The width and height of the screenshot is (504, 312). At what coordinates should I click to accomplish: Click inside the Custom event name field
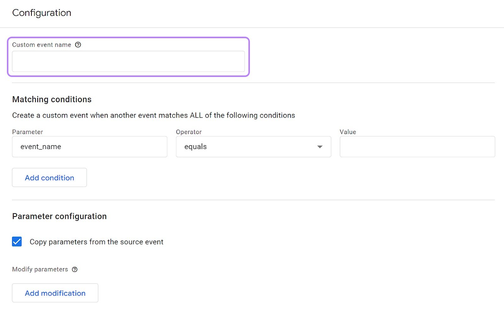pos(128,61)
